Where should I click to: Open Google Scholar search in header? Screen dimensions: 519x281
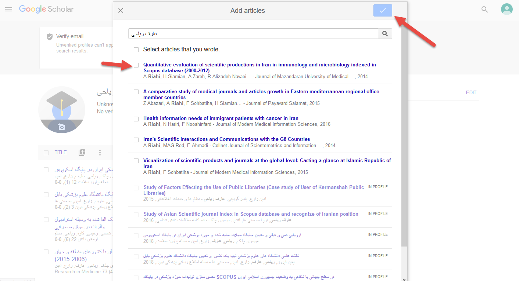pos(485,10)
